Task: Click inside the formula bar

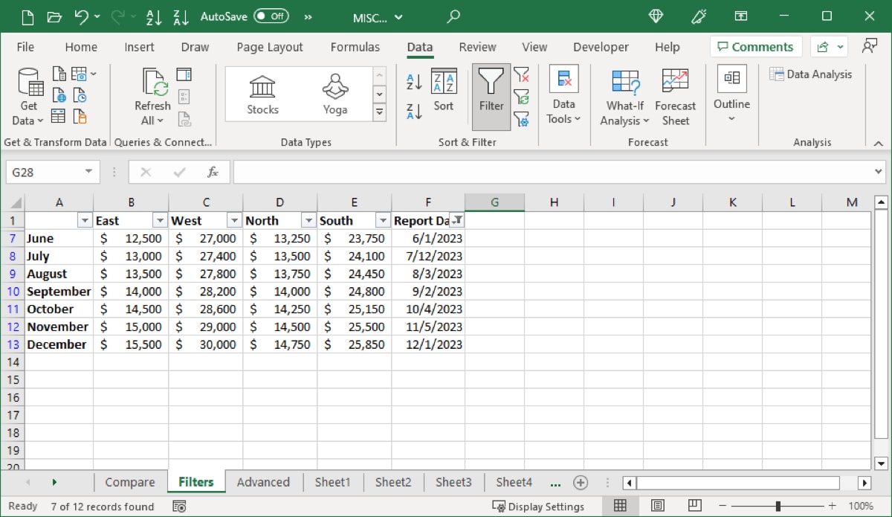Action: tap(520, 172)
